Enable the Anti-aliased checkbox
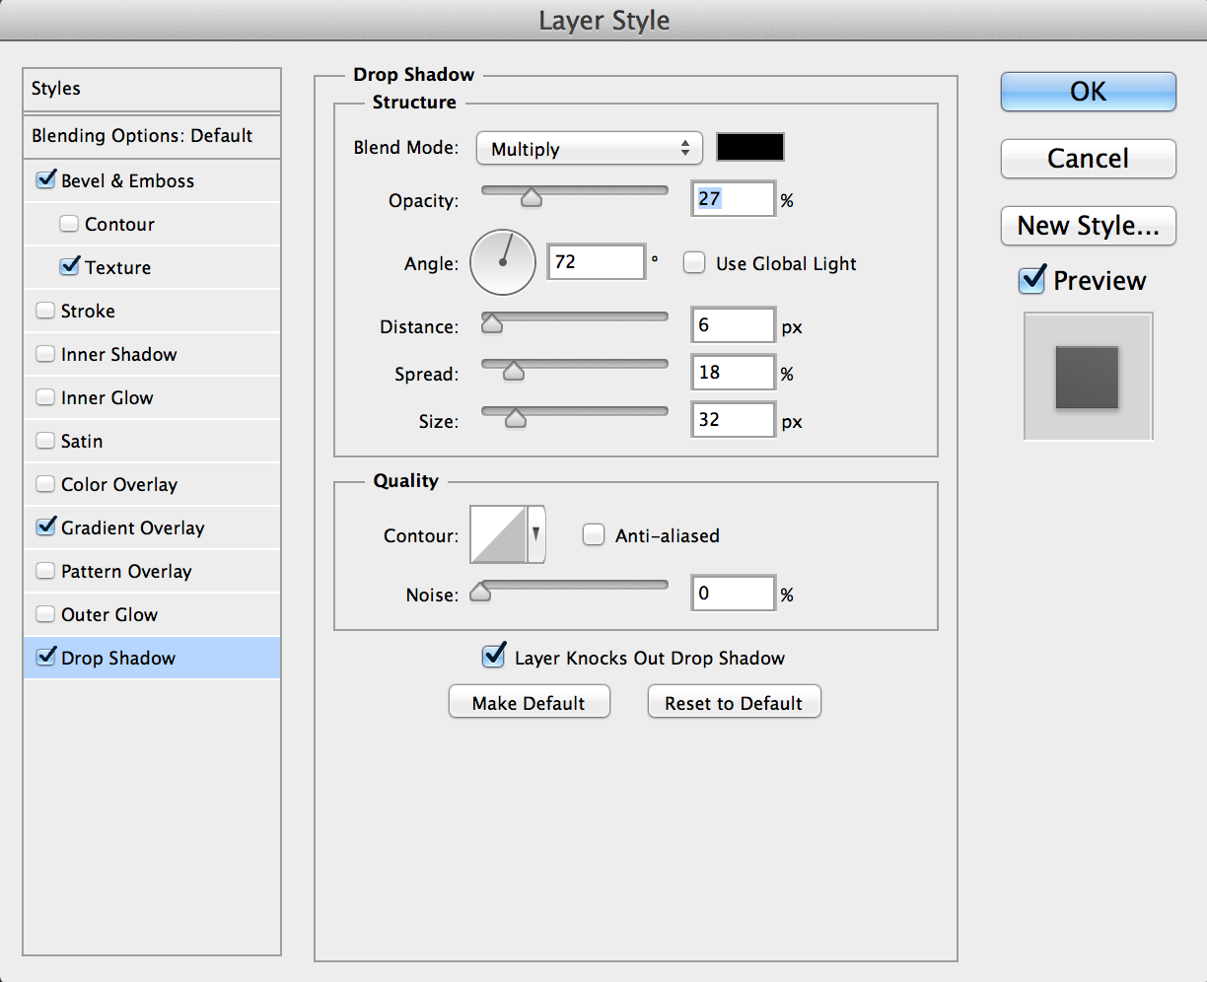1207x982 pixels. click(594, 535)
